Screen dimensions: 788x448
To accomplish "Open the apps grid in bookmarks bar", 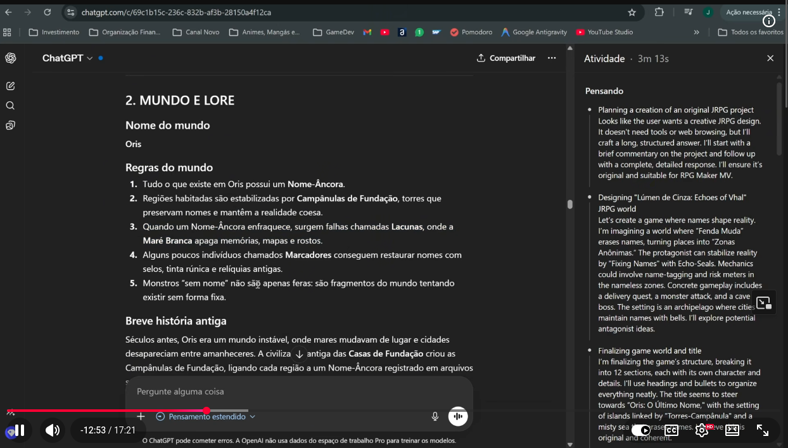I will pos(8,32).
